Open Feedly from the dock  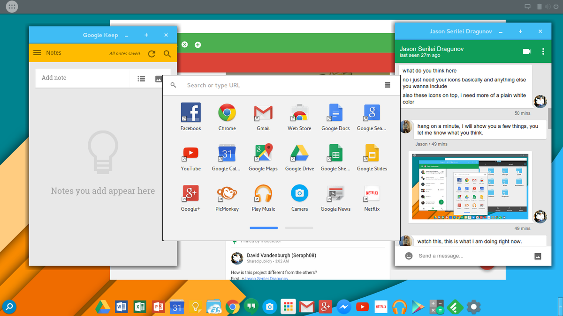coord(456,307)
